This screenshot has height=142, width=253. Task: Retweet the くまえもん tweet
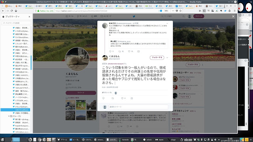[x=113, y=98]
